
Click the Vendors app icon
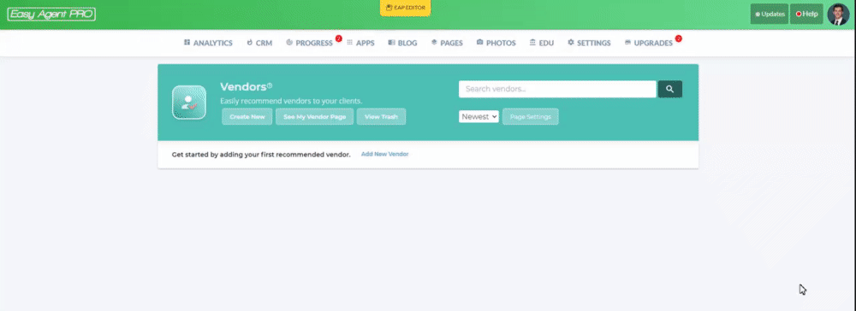tap(189, 103)
